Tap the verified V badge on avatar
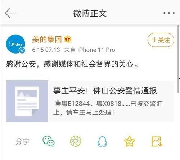Viewport: 180px width, 160px height. pos(22,50)
